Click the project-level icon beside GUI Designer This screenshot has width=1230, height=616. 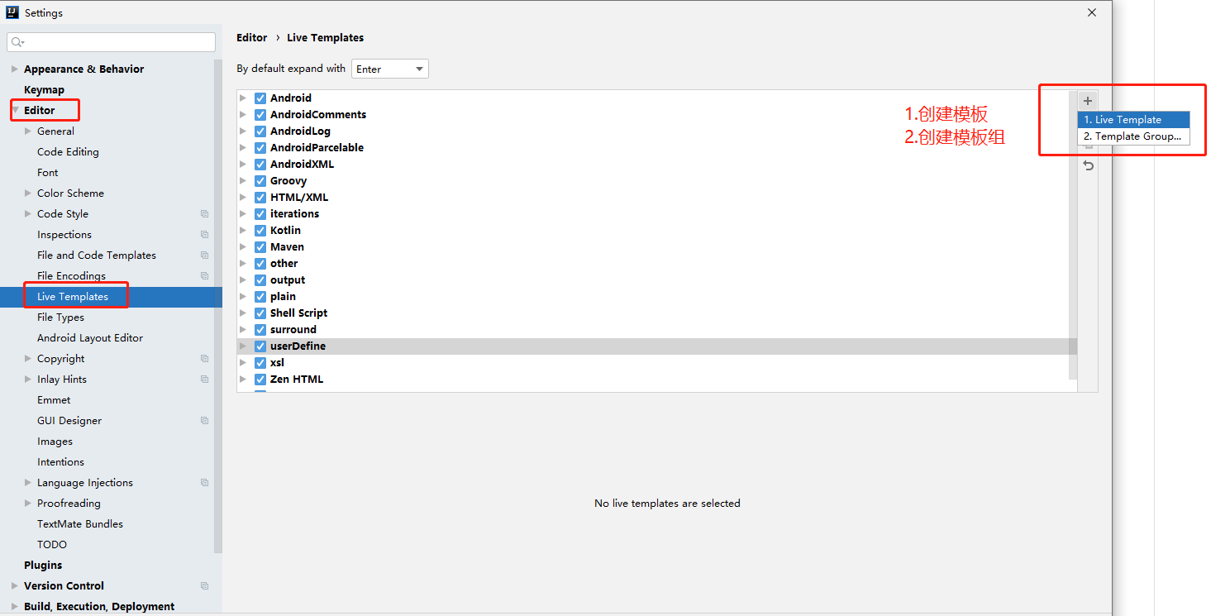(204, 421)
